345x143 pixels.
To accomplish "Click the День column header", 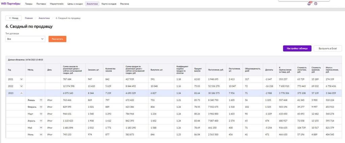I will pos(53,69).
